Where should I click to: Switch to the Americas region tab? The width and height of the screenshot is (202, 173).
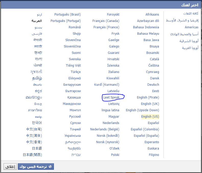pyautogui.click(x=192, y=27)
